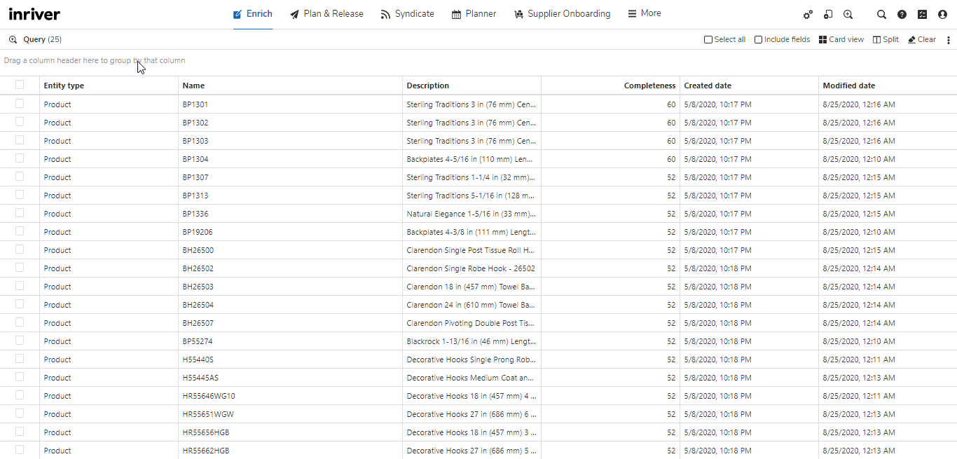Sort by the Modified date column header
The image size is (957, 459).
(888, 85)
